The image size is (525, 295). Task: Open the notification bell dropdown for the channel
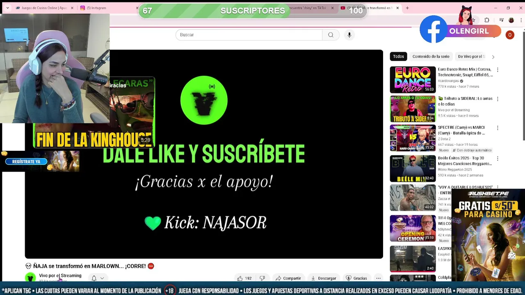tap(98, 278)
